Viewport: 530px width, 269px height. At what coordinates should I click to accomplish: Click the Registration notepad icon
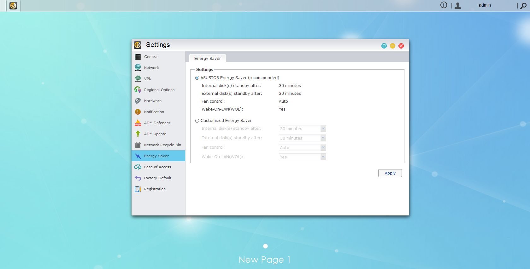coord(138,189)
